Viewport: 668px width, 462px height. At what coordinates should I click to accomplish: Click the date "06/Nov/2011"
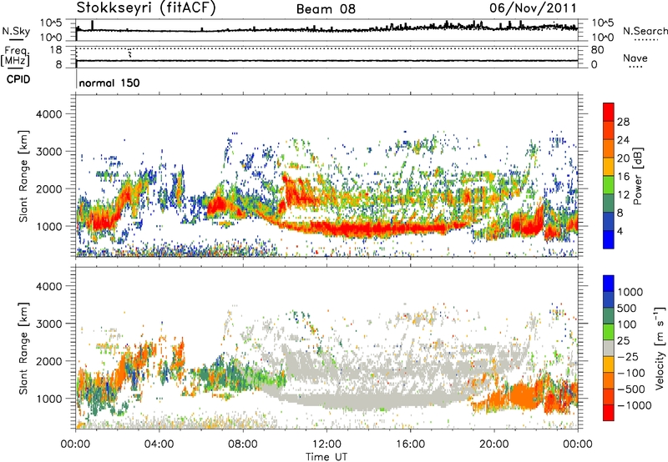click(533, 8)
